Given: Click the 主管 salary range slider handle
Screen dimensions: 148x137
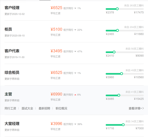Looking at the screenshot, I should coord(119,95).
